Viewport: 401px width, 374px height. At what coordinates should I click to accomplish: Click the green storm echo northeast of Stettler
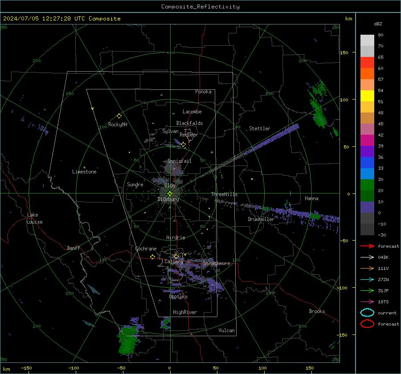[318, 104]
